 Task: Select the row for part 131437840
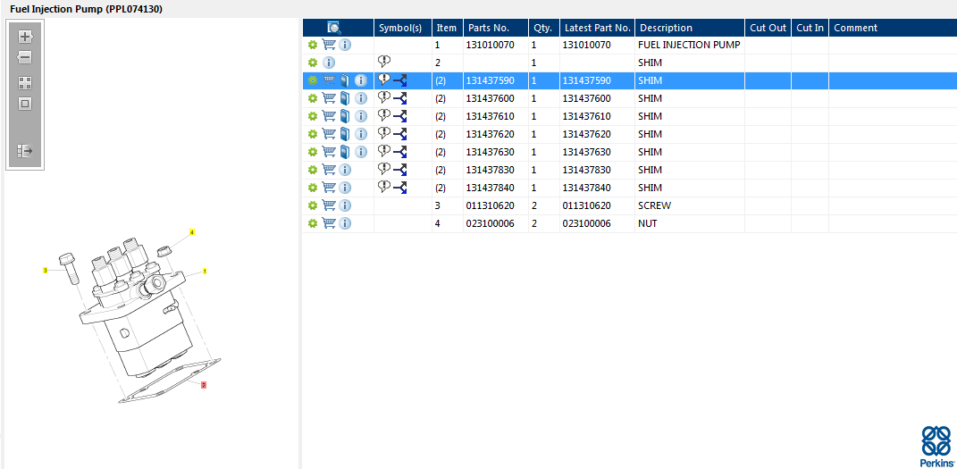490,188
